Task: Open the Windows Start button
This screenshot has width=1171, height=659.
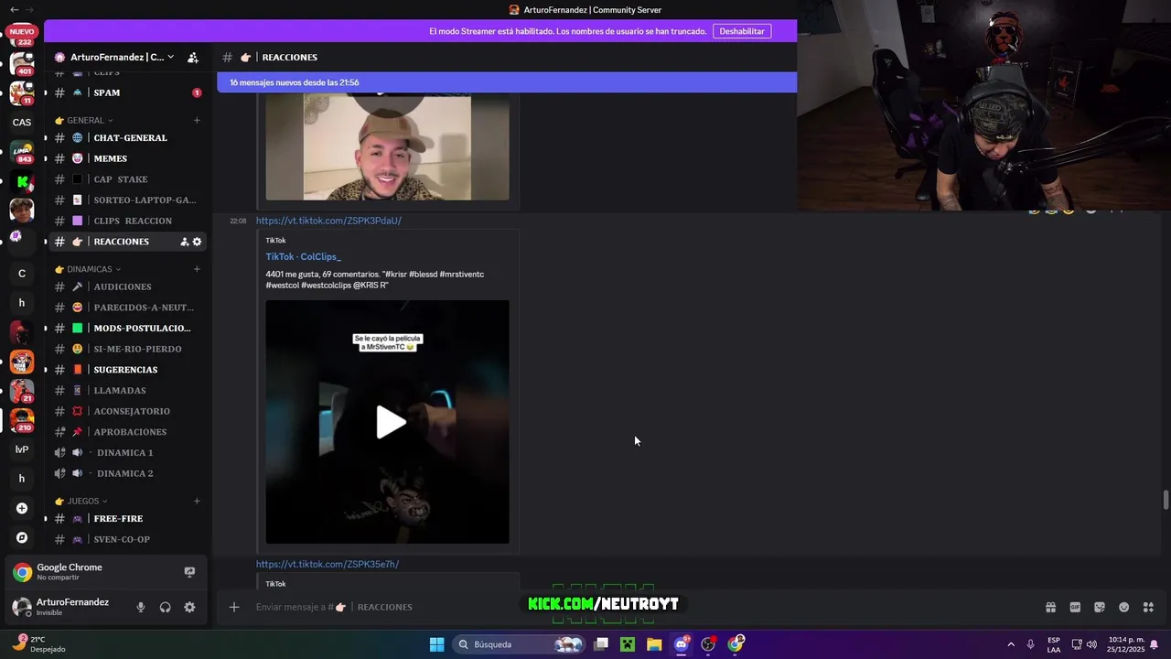Action: 437,644
